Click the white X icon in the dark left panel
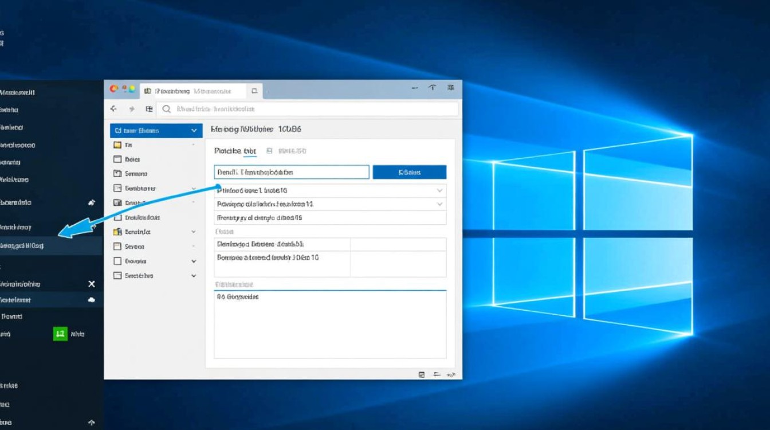 point(91,284)
